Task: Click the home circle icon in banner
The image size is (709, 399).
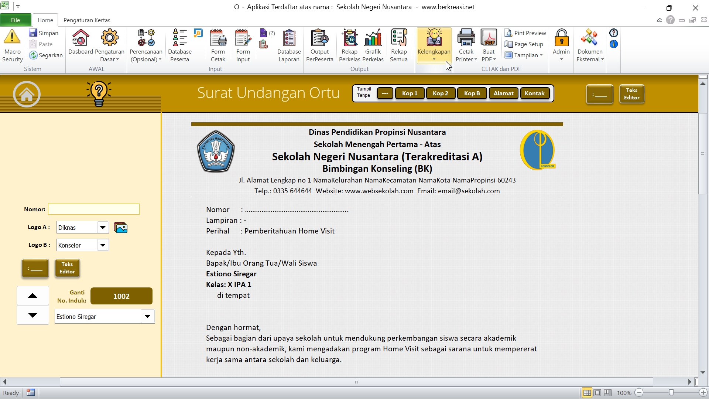Action: 27,95
